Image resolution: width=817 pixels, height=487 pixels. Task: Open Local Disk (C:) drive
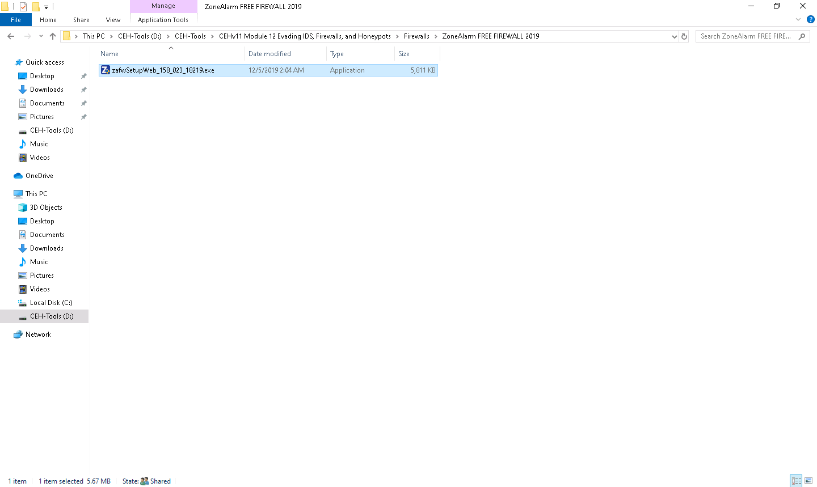coord(51,303)
